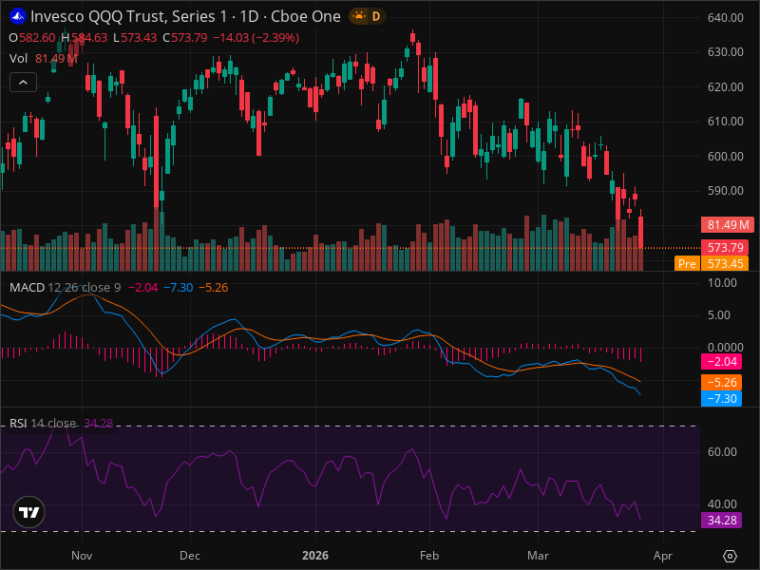This screenshot has height=570, width=760.
Task: Select the Vol 81.49 M legend
Action: pyautogui.click(x=44, y=59)
